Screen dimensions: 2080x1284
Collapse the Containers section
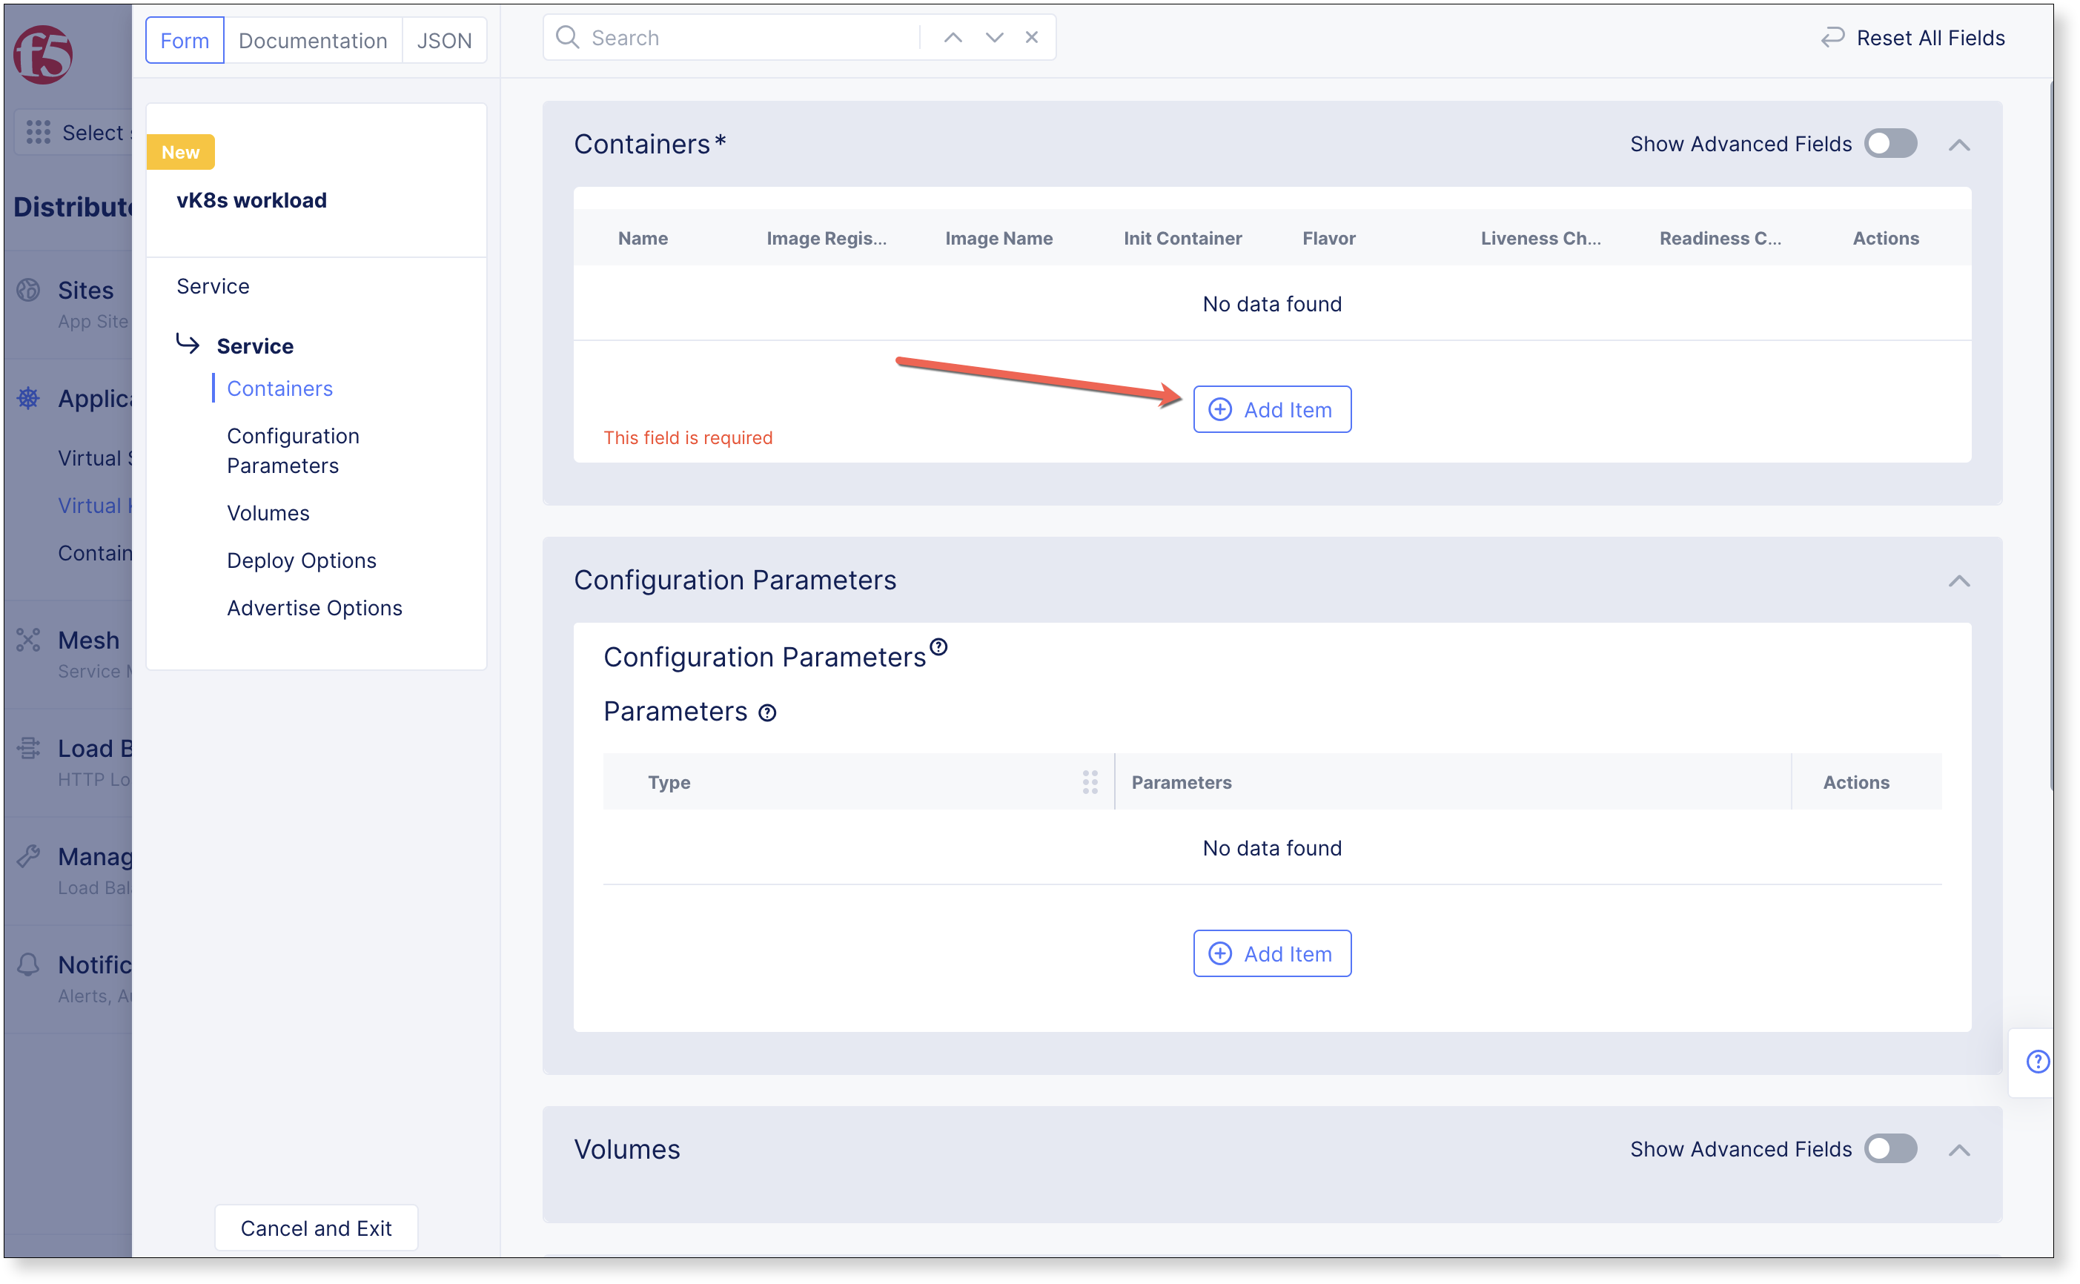click(1959, 145)
